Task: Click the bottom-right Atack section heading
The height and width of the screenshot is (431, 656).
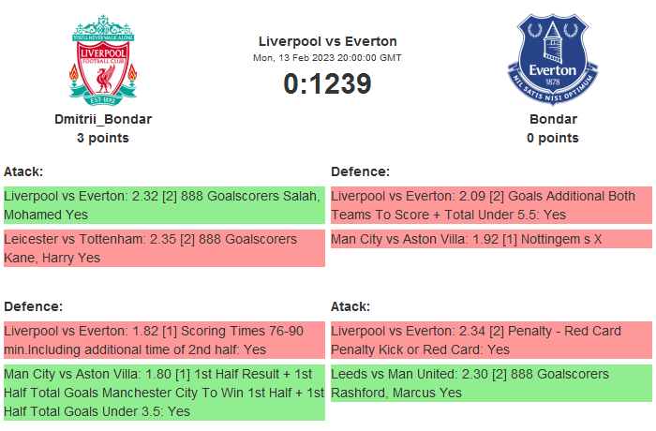Action: 350,306
